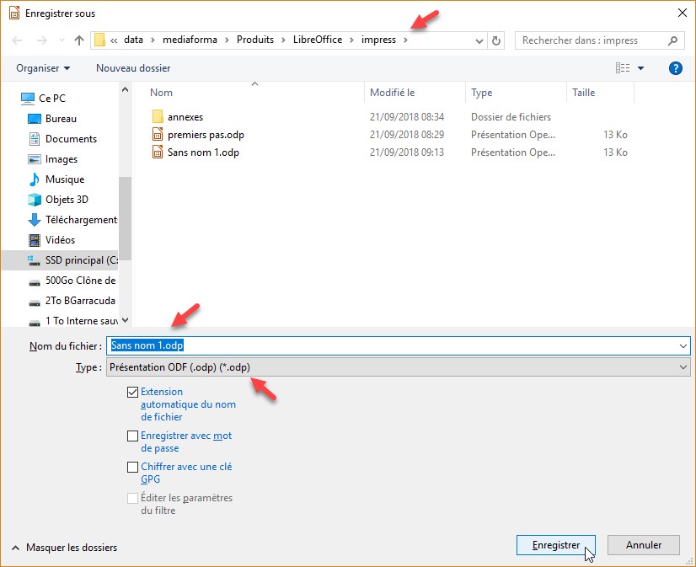This screenshot has height=567, width=696.
Task: Click the navigation pane scrollbar down arrow
Action: click(126, 320)
